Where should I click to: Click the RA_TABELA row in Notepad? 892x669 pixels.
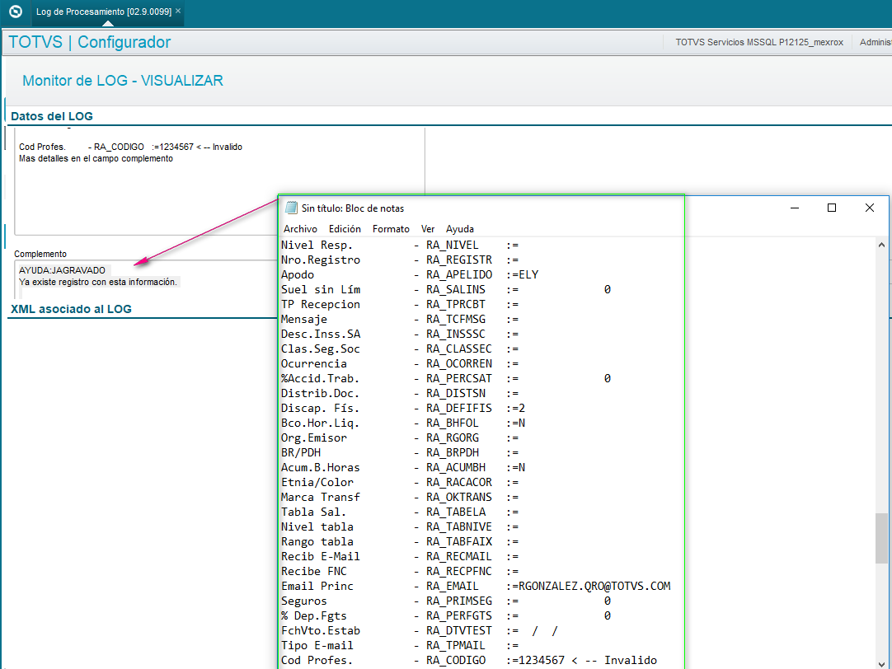[x=400, y=512]
